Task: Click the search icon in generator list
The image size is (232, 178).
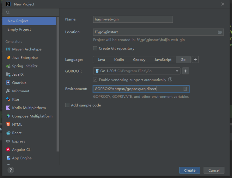Action: (8, 12)
